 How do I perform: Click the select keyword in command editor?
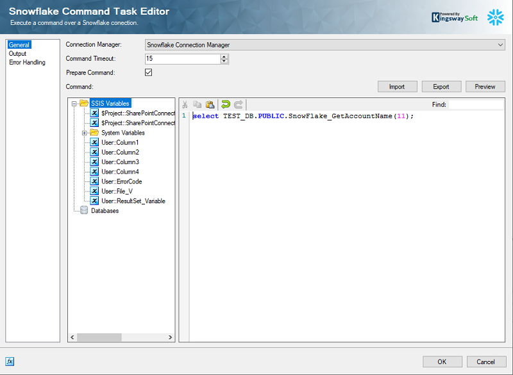206,116
